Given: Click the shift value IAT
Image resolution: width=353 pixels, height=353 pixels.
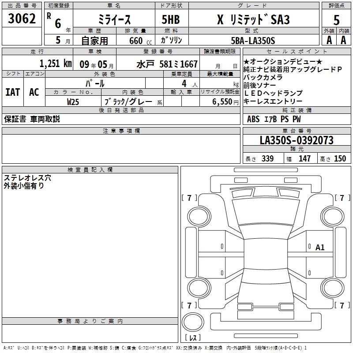Looking at the screenshot, I should [13, 92].
